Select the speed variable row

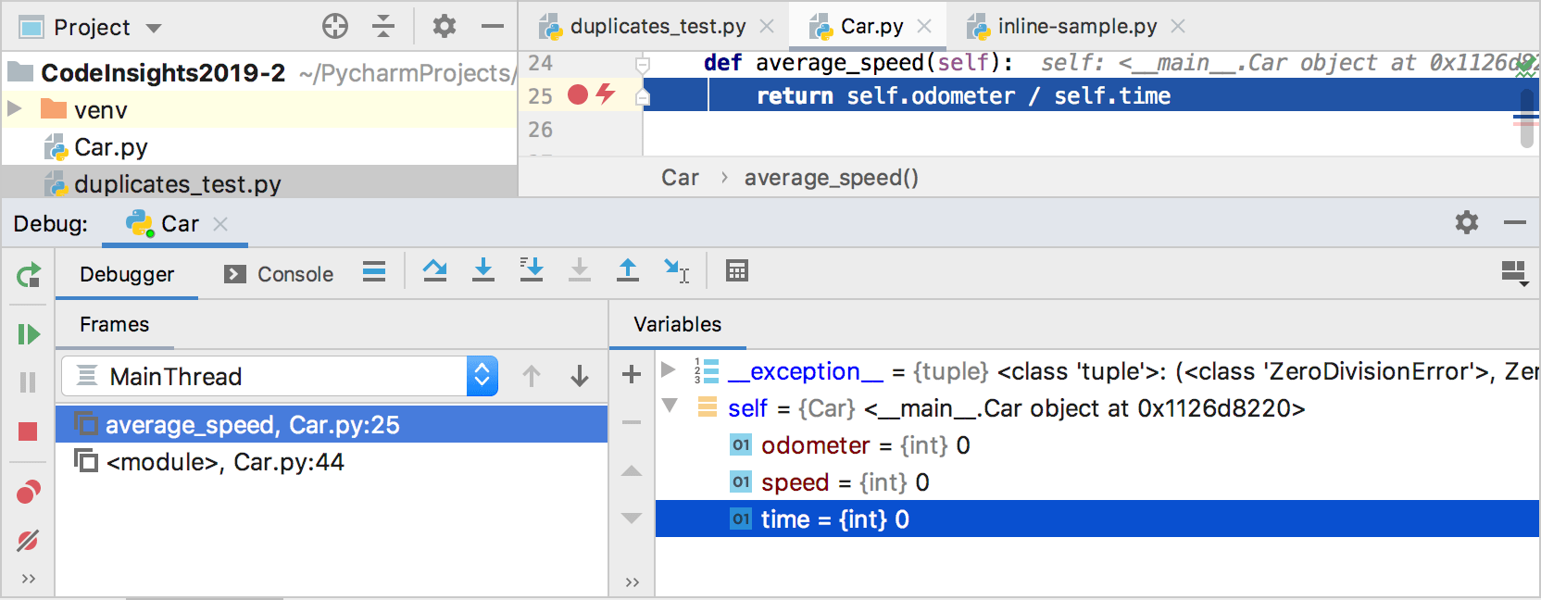[x=1097, y=482]
